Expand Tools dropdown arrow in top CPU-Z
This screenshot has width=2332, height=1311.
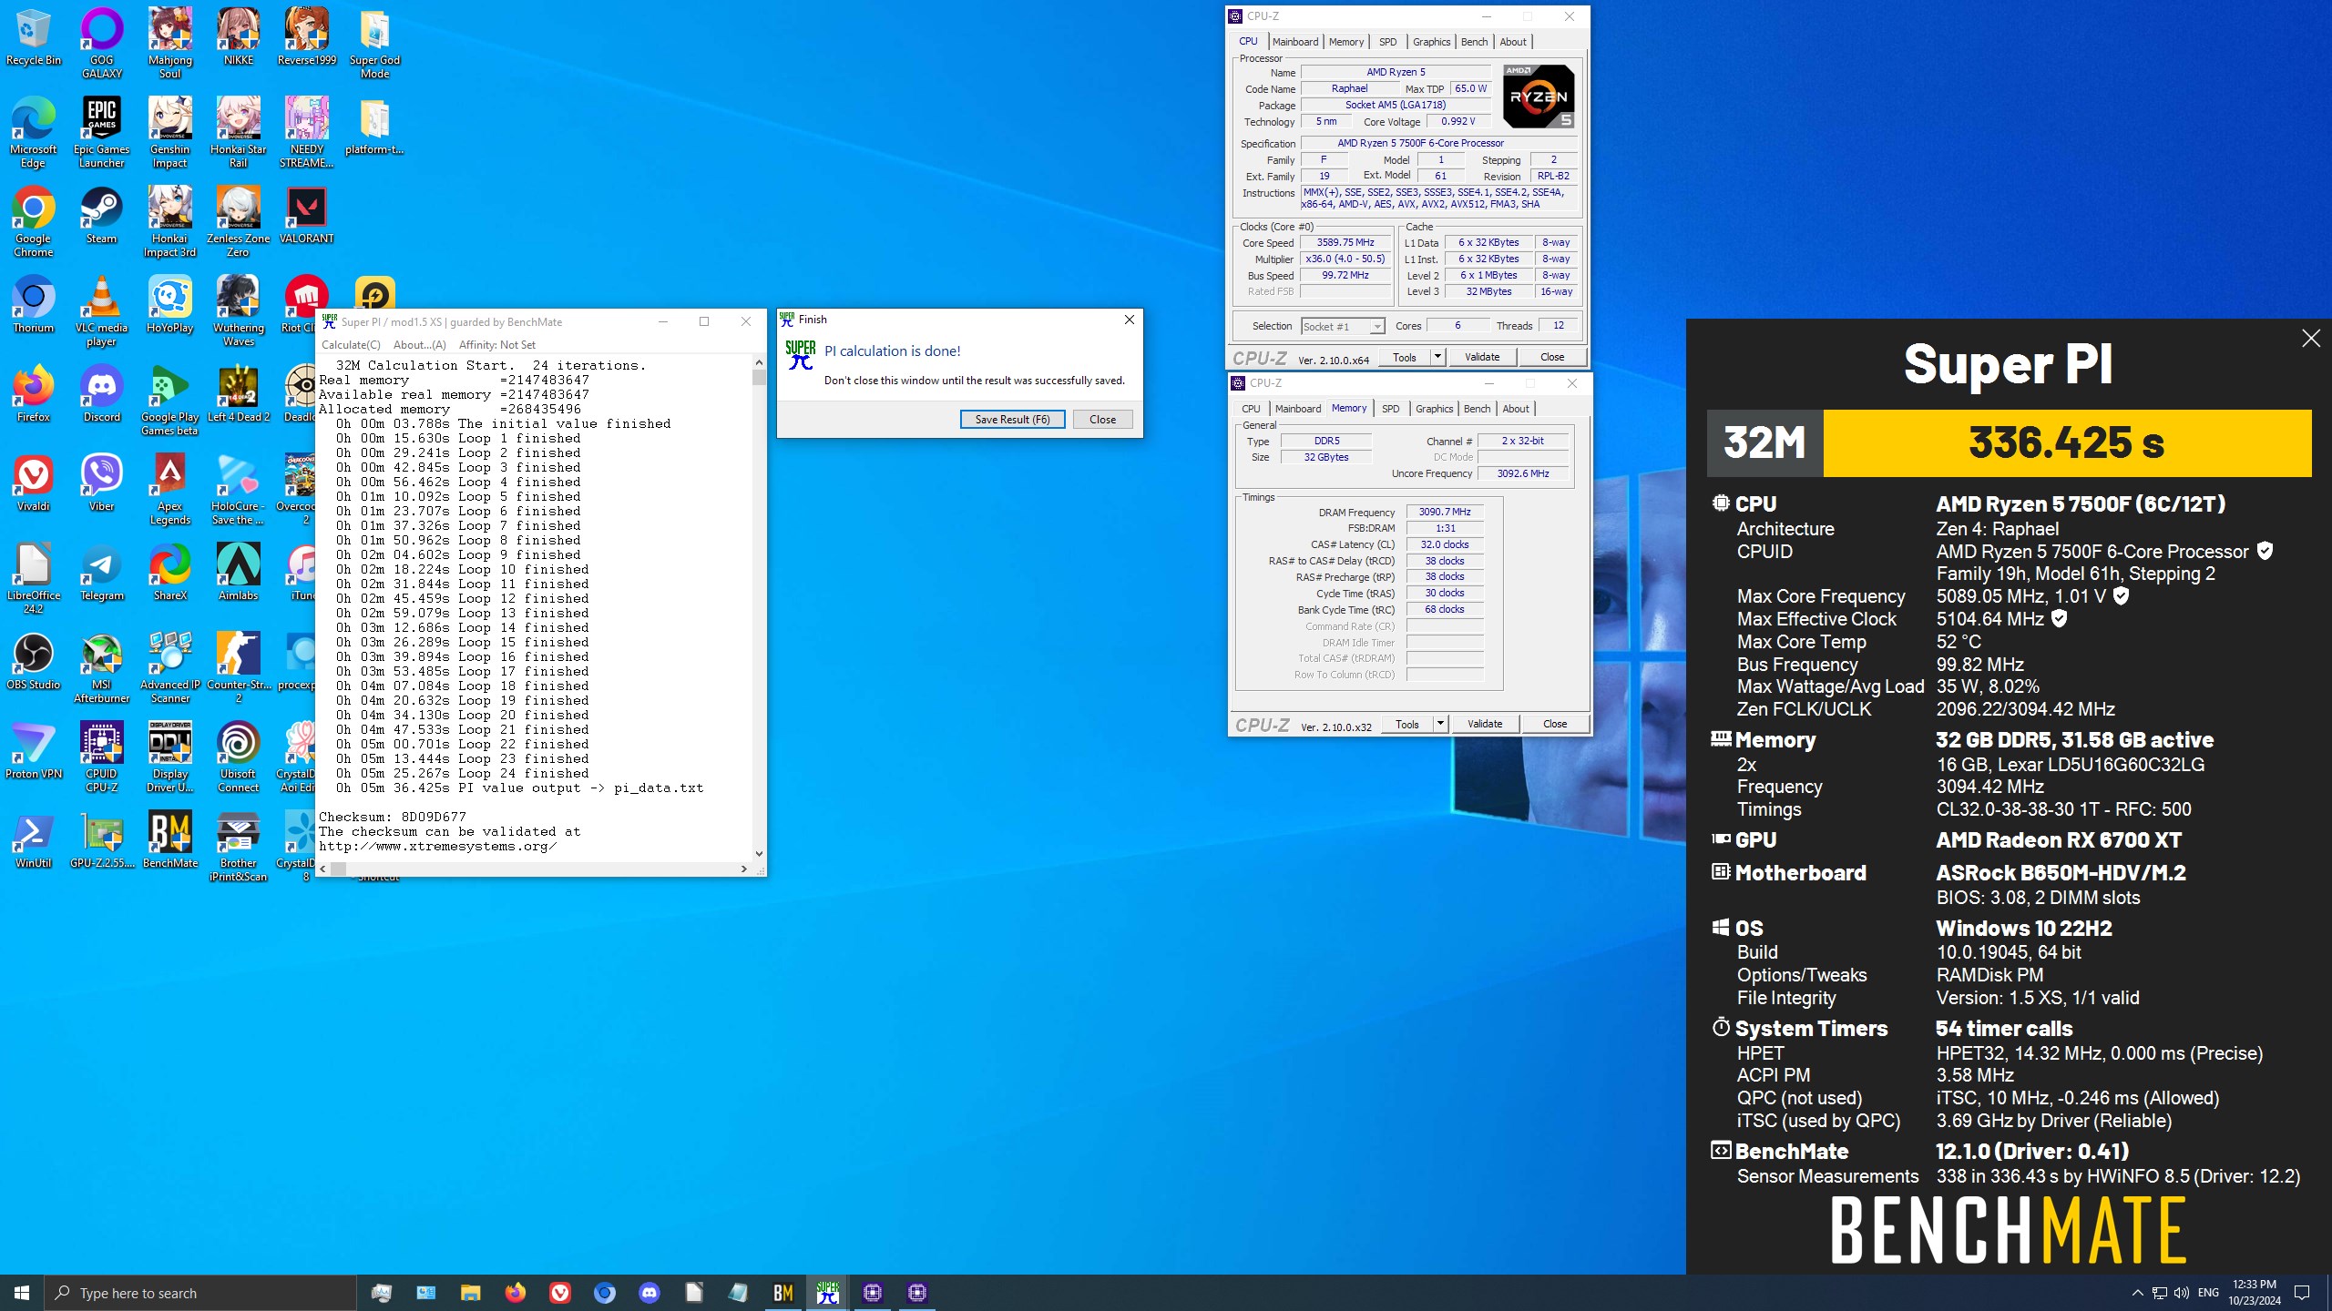click(x=1437, y=357)
